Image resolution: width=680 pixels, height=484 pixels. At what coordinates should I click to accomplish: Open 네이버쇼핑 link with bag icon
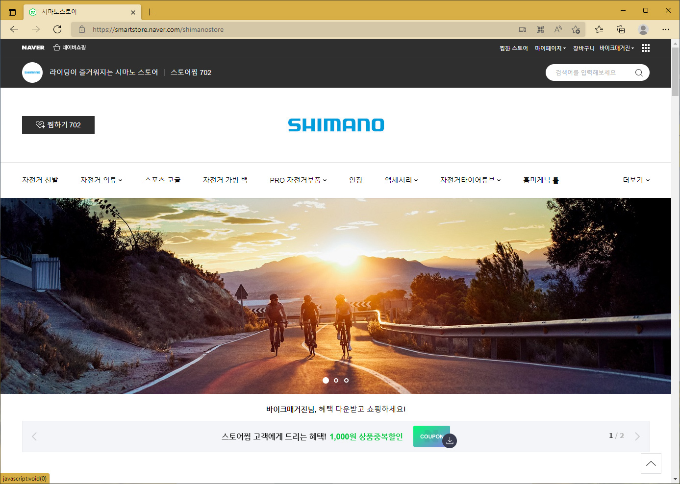click(x=70, y=48)
